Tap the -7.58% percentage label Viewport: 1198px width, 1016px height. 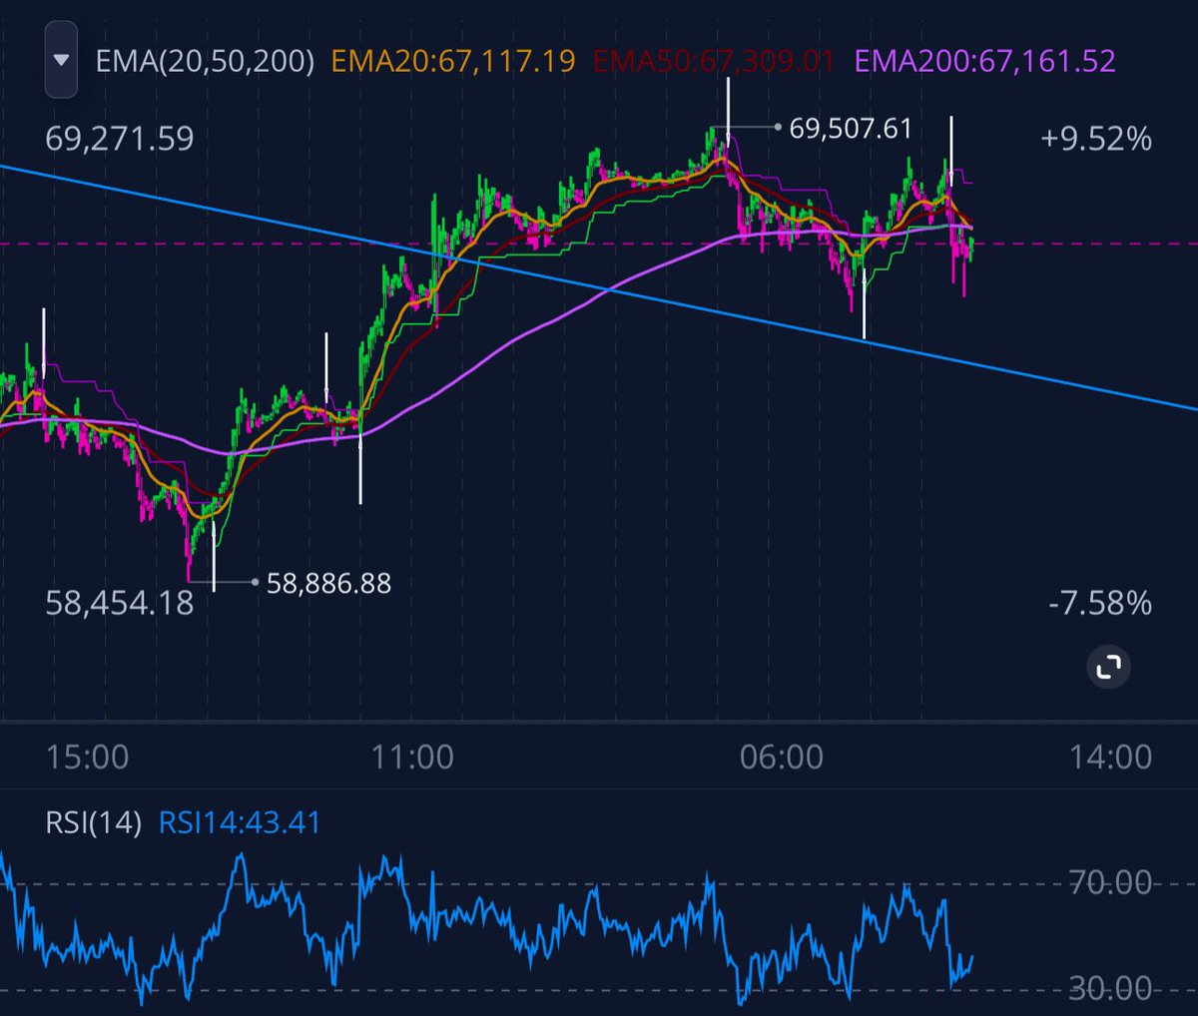click(1100, 603)
